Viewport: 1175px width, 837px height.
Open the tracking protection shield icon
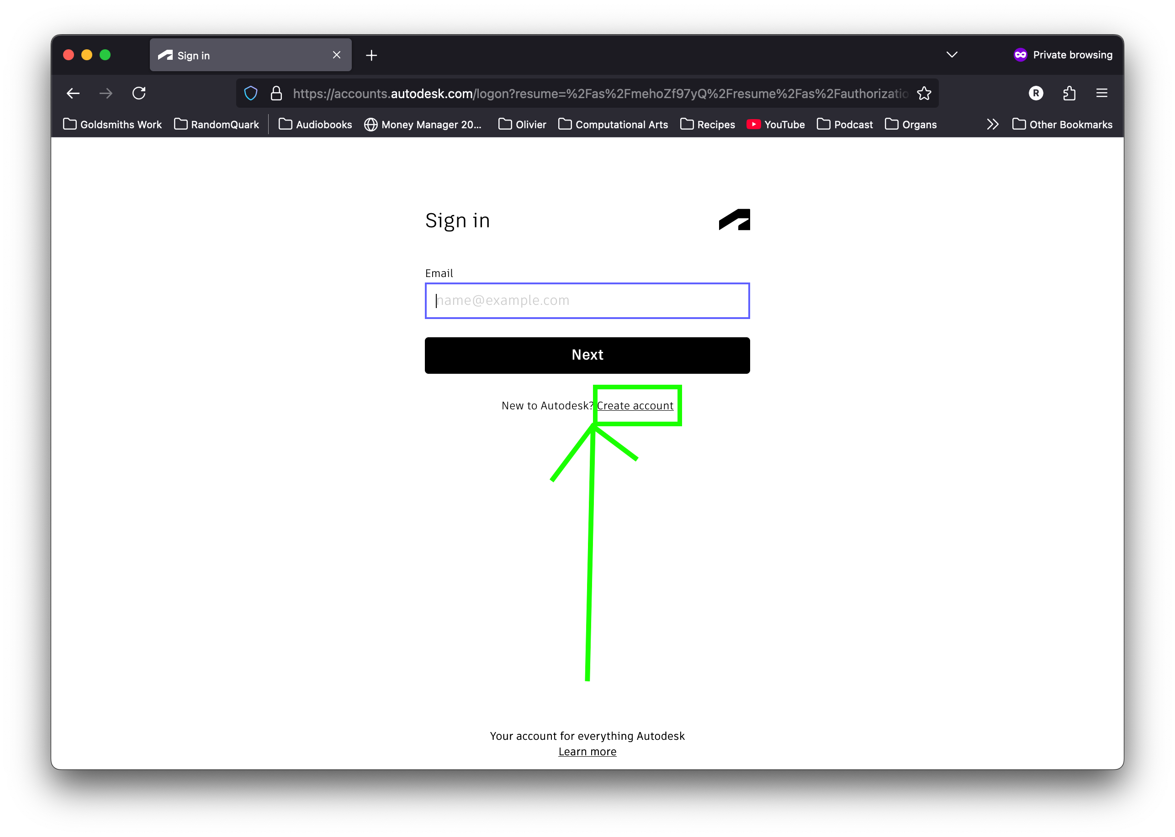[251, 93]
